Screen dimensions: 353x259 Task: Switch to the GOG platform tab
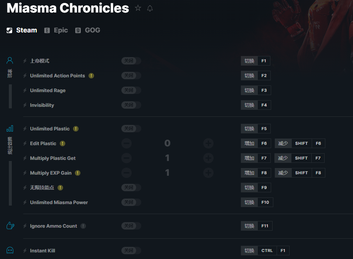point(87,30)
